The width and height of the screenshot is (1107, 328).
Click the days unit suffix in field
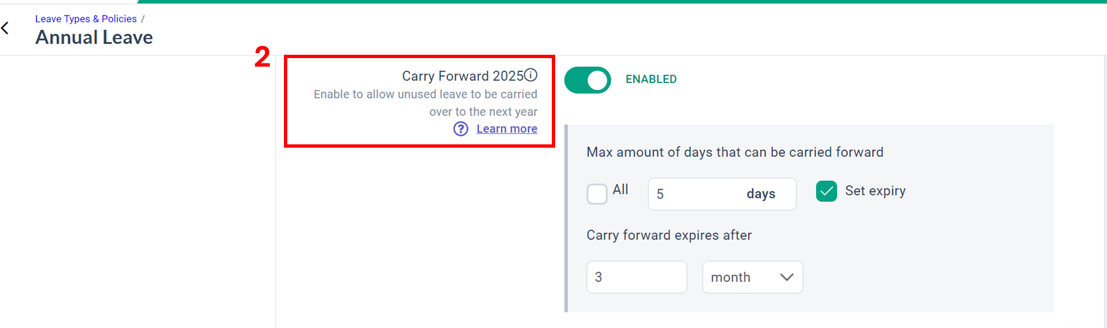point(761,194)
